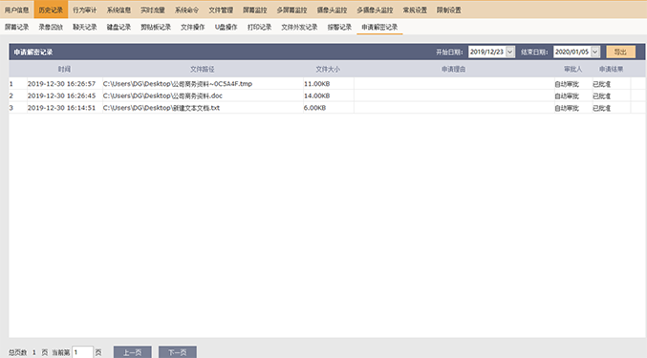Screen dimensions: 647x358
Task: Open the 打印记录 sub-tab
Action: [260, 27]
